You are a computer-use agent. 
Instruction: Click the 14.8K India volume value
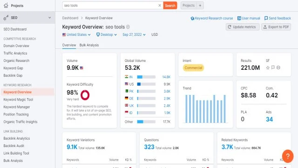(x=166, y=77)
